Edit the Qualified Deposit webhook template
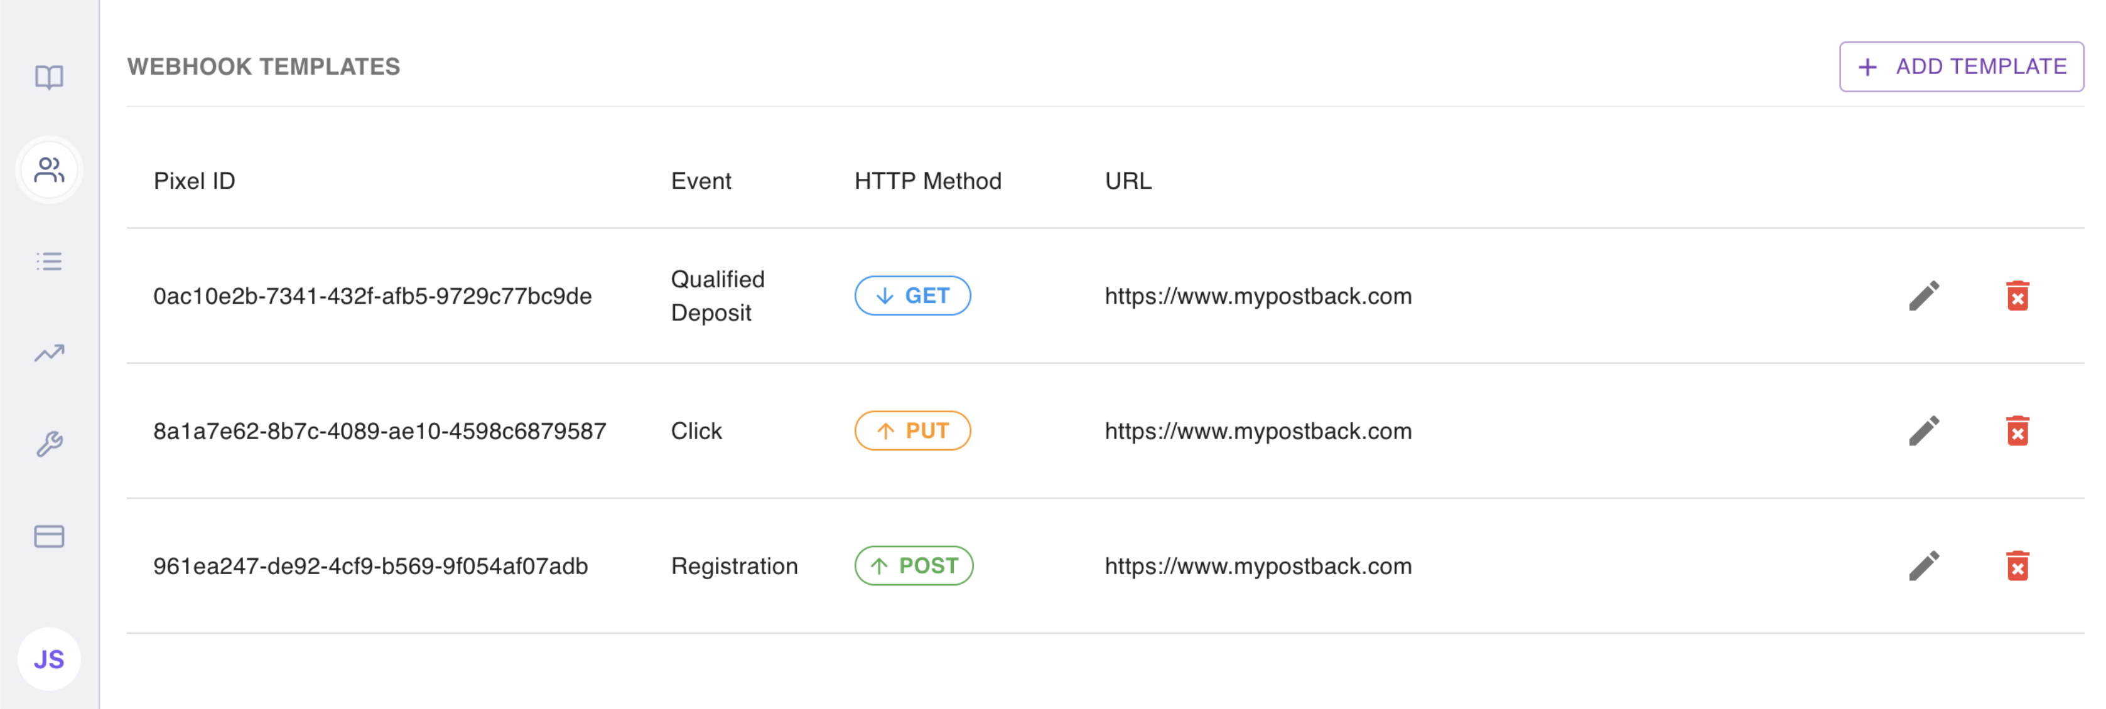This screenshot has width=2106, height=709. pos(1924,296)
